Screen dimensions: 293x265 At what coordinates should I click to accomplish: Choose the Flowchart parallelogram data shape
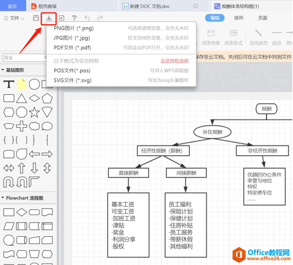(9, 226)
